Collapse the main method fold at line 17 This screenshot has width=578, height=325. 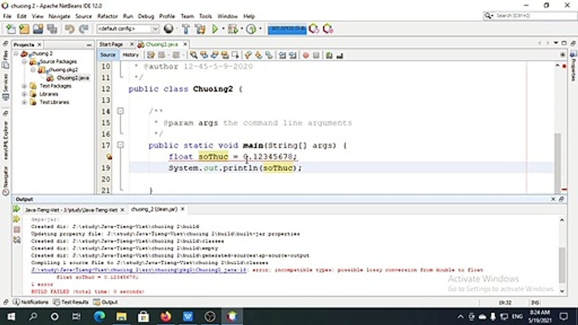point(120,145)
